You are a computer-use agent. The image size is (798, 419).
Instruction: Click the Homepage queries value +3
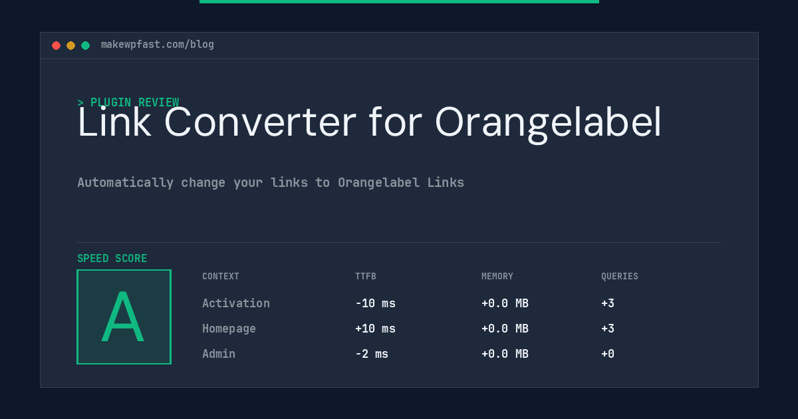(608, 329)
